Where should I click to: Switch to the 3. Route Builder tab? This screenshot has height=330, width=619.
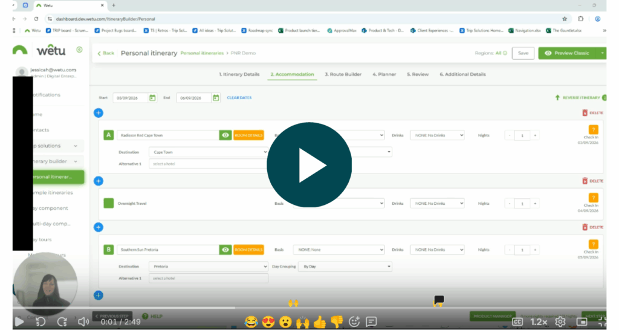[x=343, y=74]
